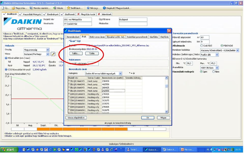Click Fűtendő alapterület field (63)
Viewport: 244px width, 154px height.
205,37
